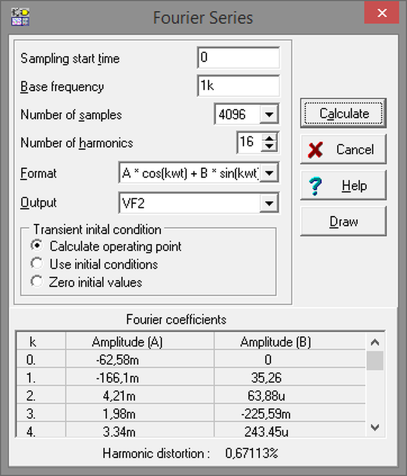Screen dimensions: 407x476
Task: Increase number of harmonics with up arrow
Action: pyautogui.click(x=269, y=138)
